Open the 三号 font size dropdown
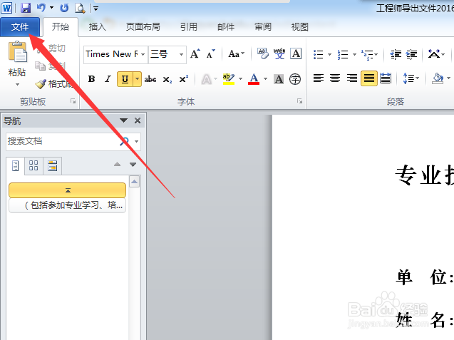Screen dimensions: 454x340 point(181,54)
